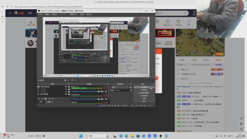Screen dimensions: 247x139
Task: Enable 工作室模式 studio mode
Action: pos(144,96)
